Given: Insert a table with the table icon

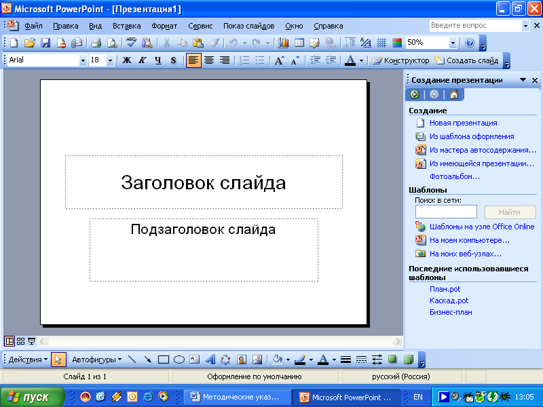Looking at the screenshot, I should point(299,43).
